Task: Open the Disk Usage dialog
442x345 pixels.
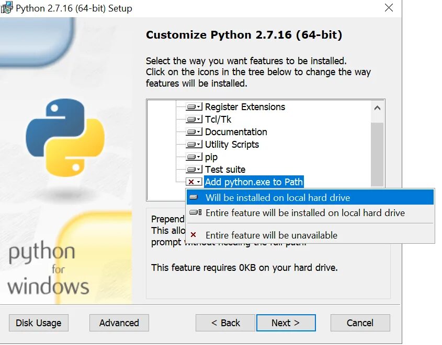Action: coord(39,323)
